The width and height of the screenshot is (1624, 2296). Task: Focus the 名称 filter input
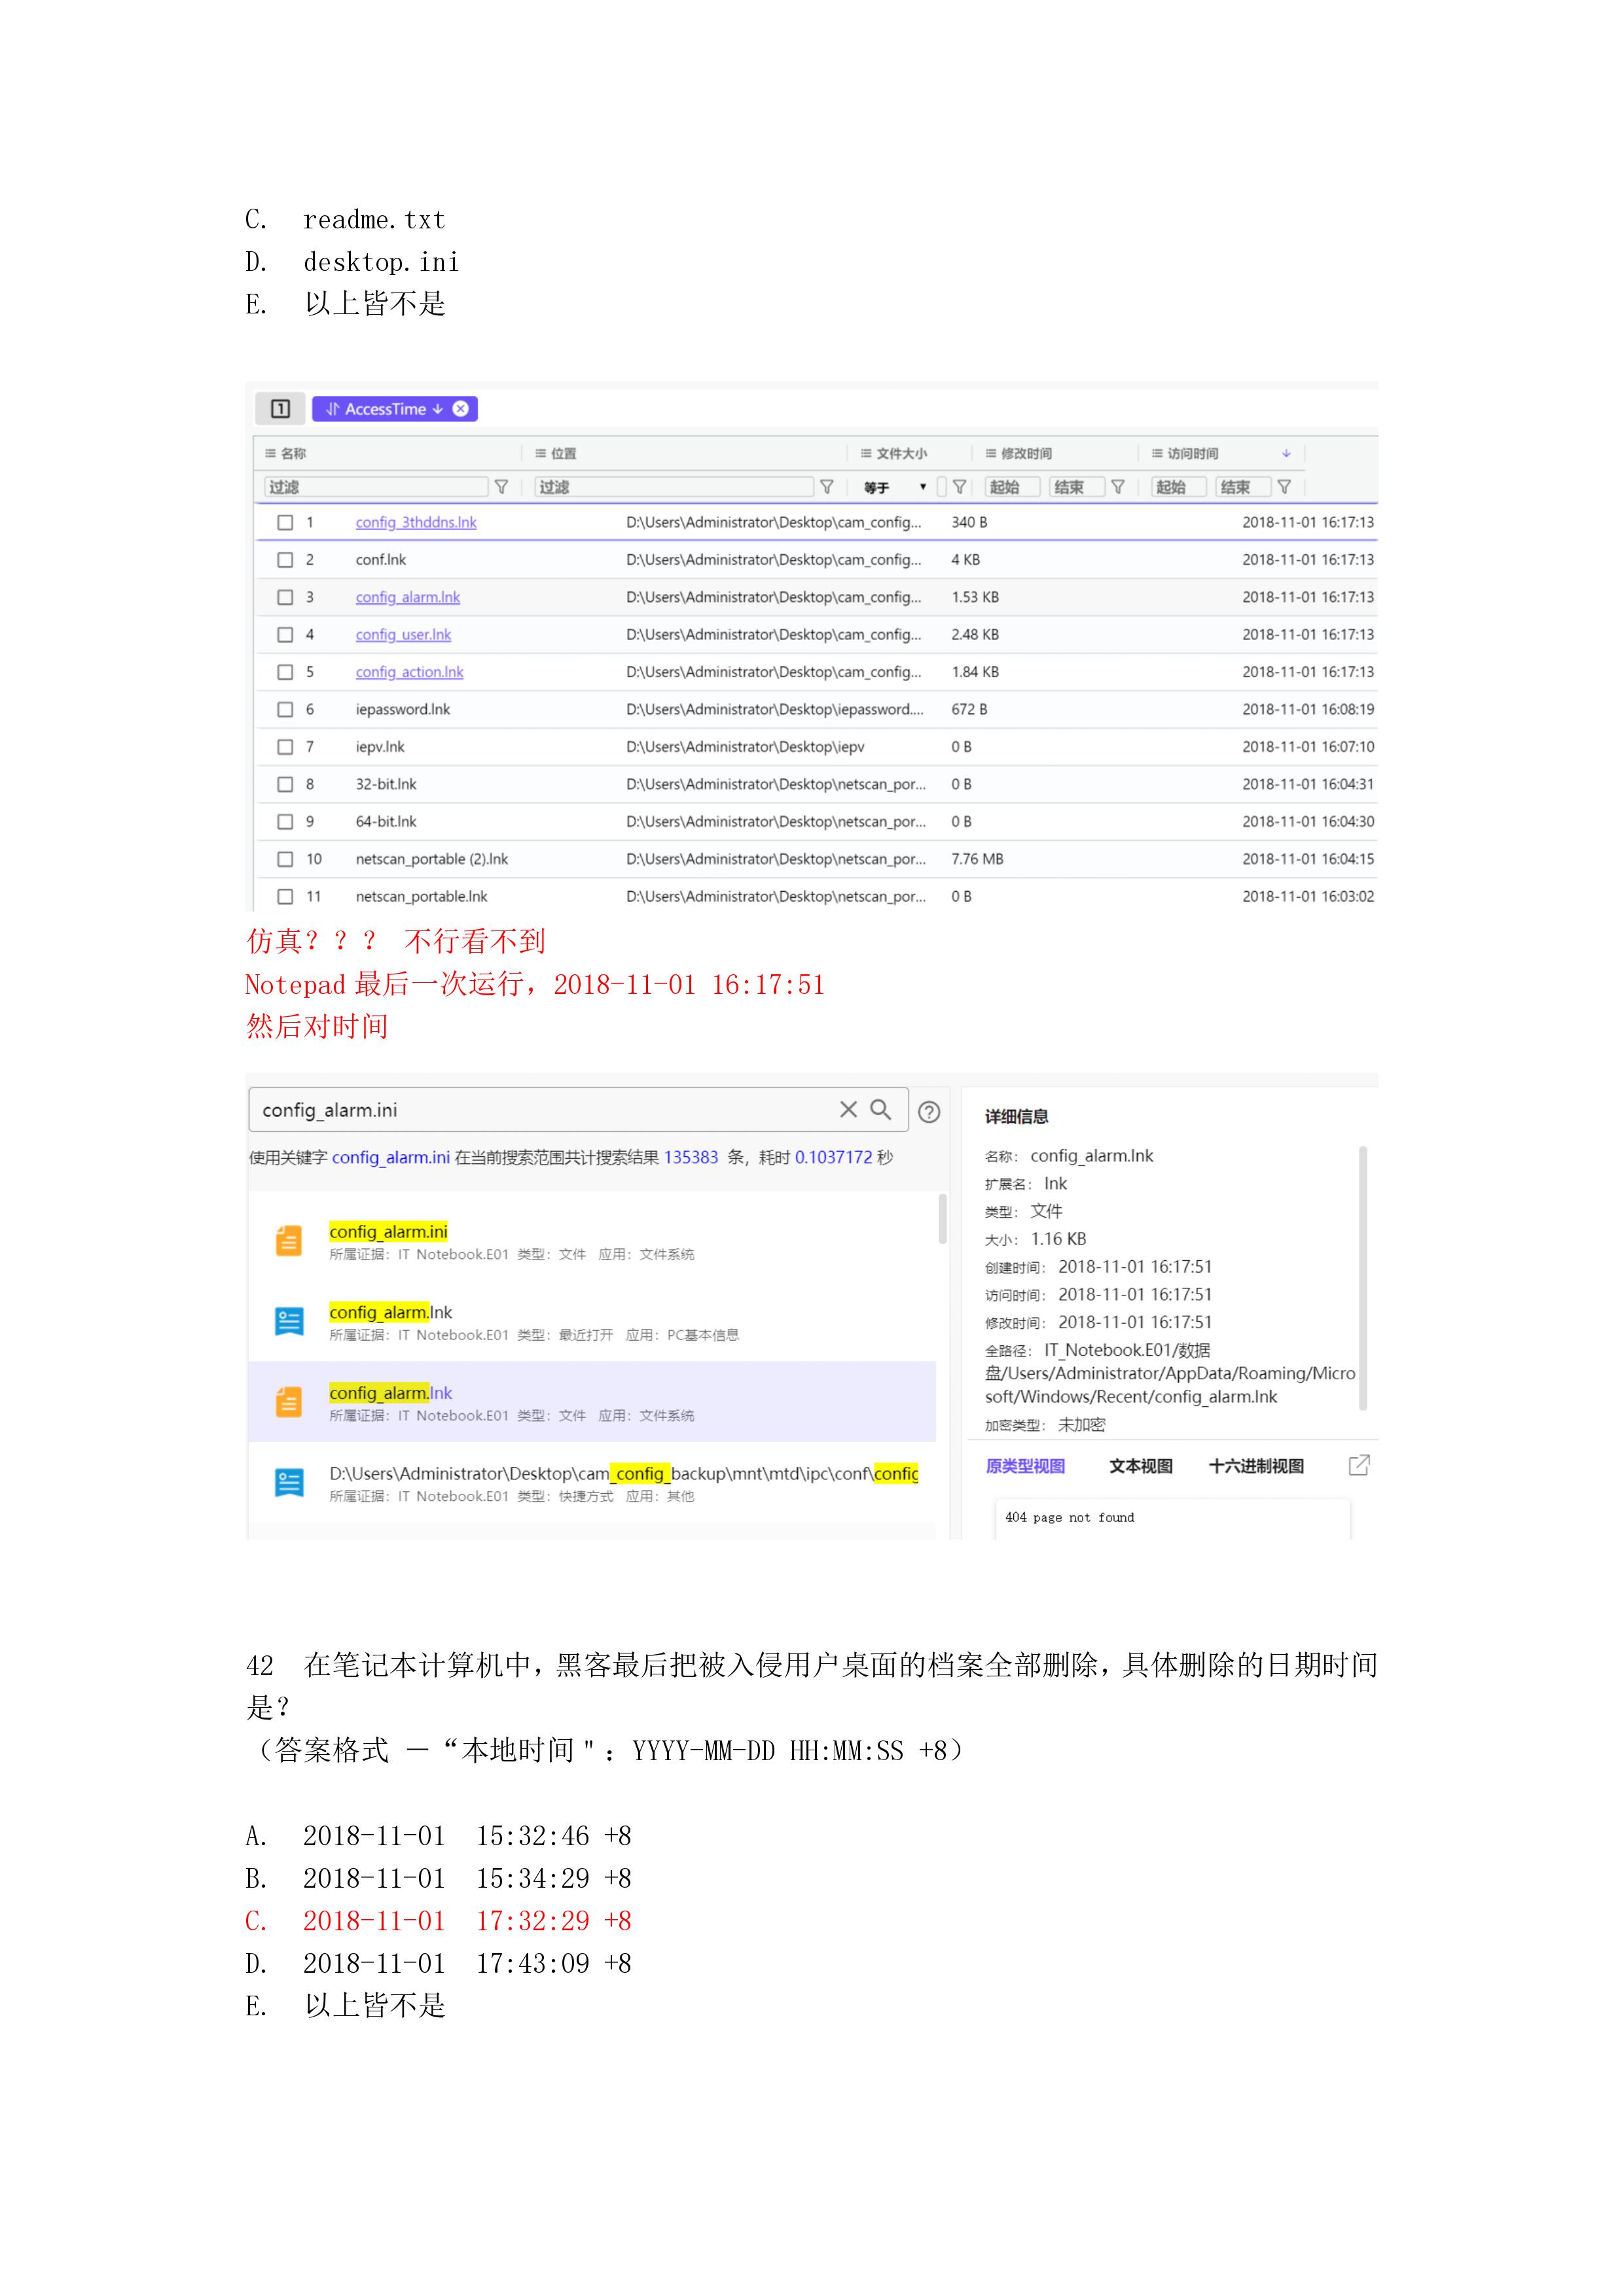(x=376, y=487)
